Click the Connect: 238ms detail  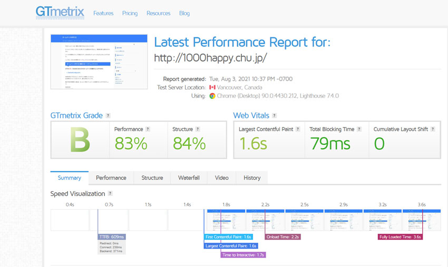111,248
